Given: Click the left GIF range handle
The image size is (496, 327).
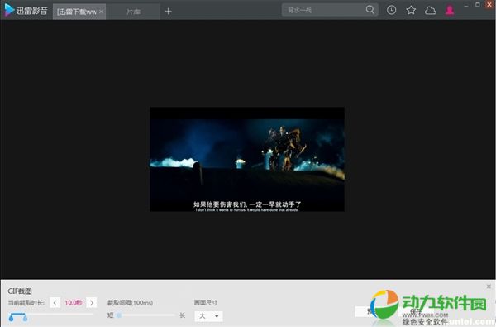Looking at the screenshot, I should [x=12, y=318].
